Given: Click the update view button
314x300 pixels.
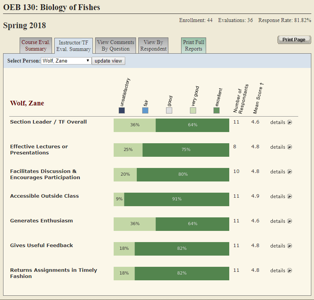Looking at the screenshot, I should point(108,61).
